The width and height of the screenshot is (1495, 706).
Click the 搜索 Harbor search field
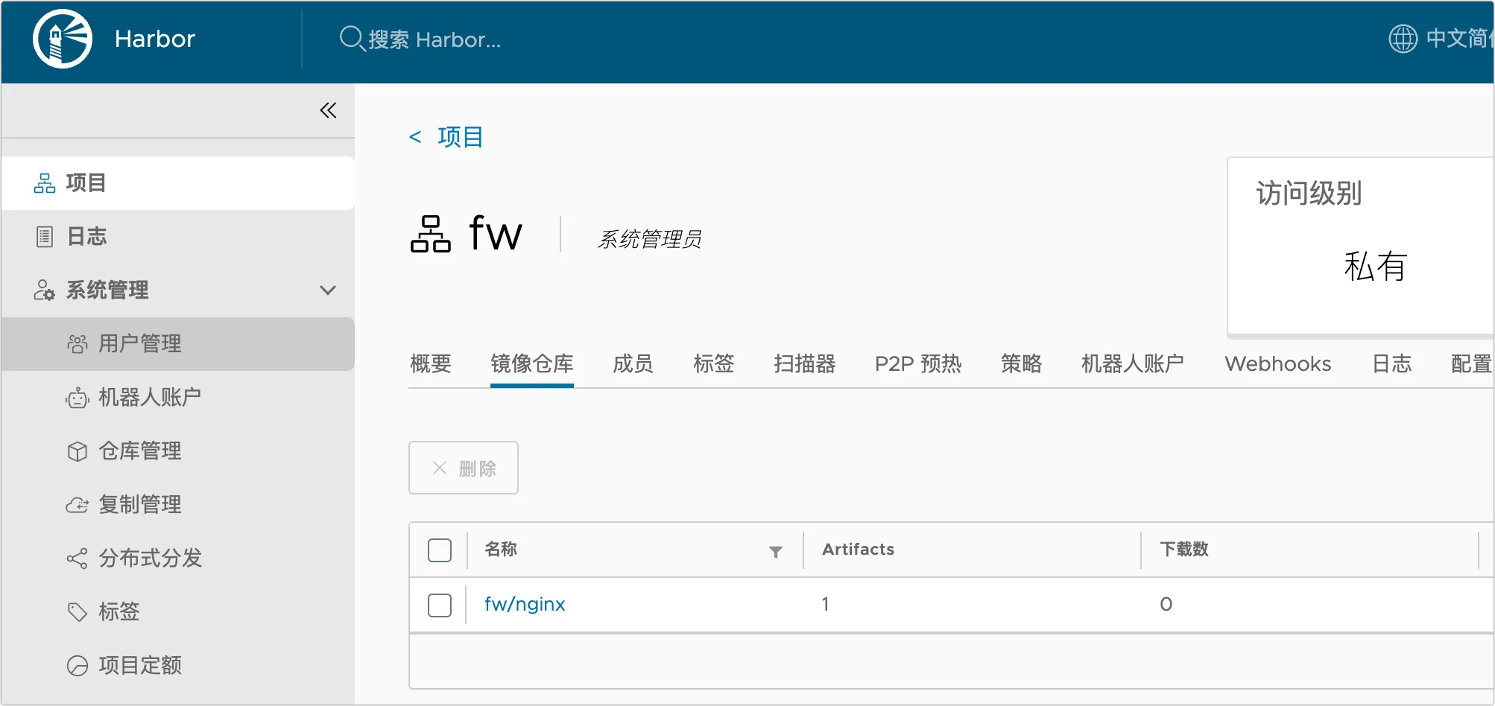[x=434, y=39]
